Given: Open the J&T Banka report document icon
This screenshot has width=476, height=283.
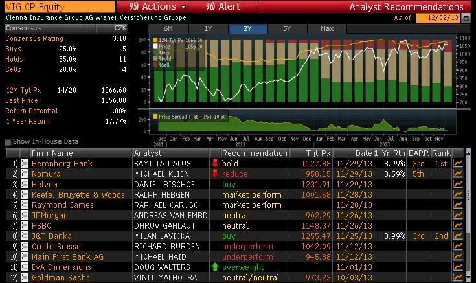Looking at the screenshot, I should (25, 236).
